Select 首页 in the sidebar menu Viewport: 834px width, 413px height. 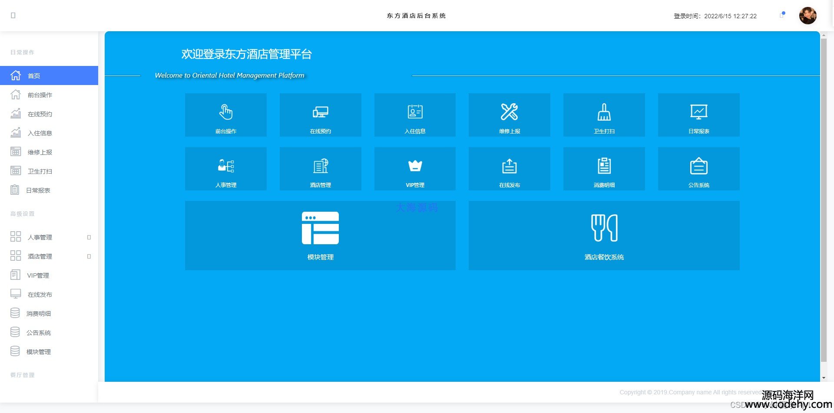(x=34, y=76)
